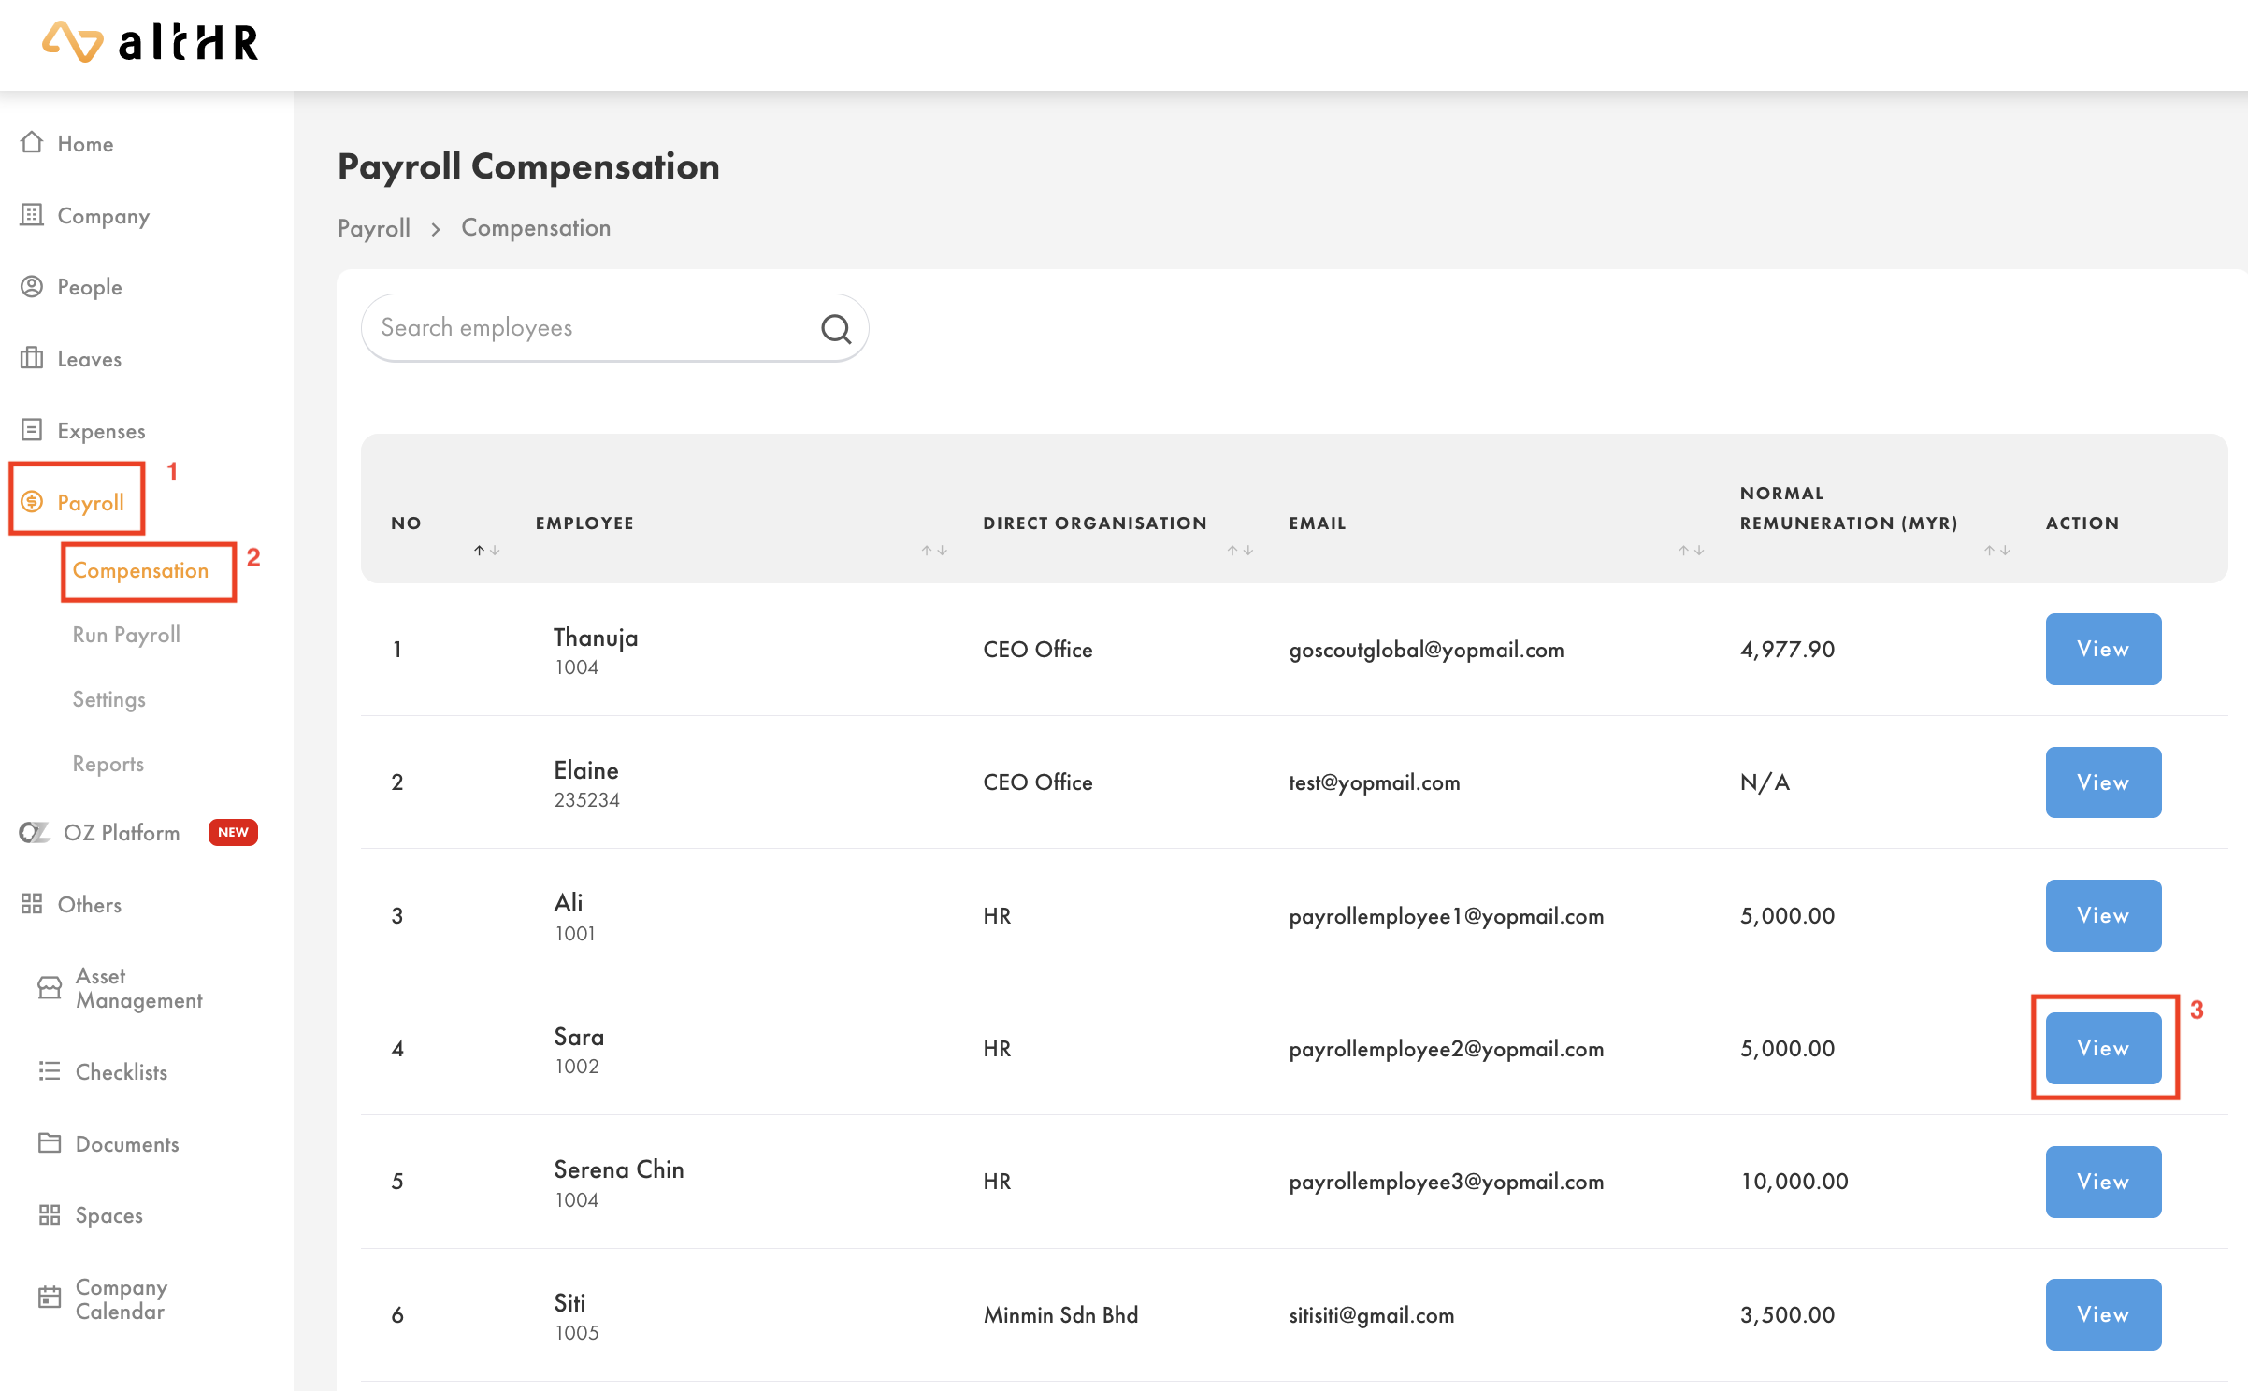Image resolution: width=2248 pixels, height=1391 pixels.
Task: Open the Company Calendar
Action: click(x=121, y=1298)
